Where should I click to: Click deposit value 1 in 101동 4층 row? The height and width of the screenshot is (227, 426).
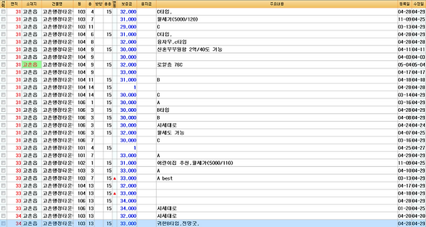[x=135, y=148]
